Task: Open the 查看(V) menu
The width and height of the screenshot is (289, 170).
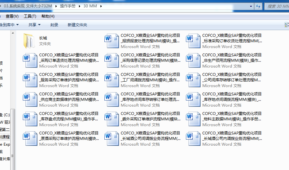Action: point(12,16)
